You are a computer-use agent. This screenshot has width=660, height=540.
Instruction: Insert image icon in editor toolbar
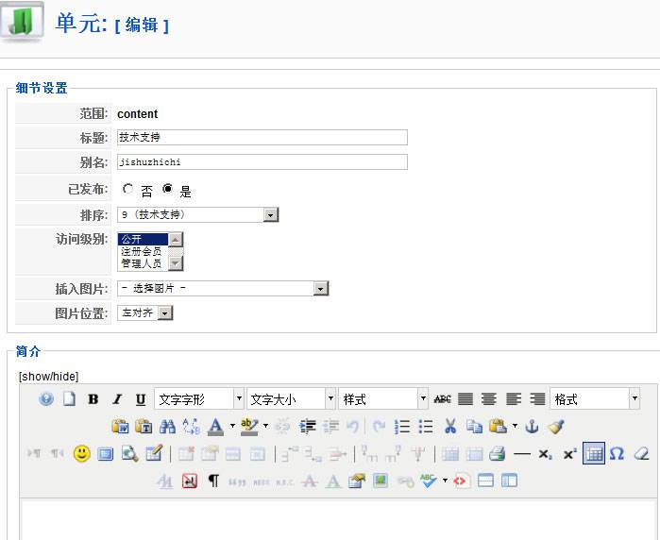381,481
